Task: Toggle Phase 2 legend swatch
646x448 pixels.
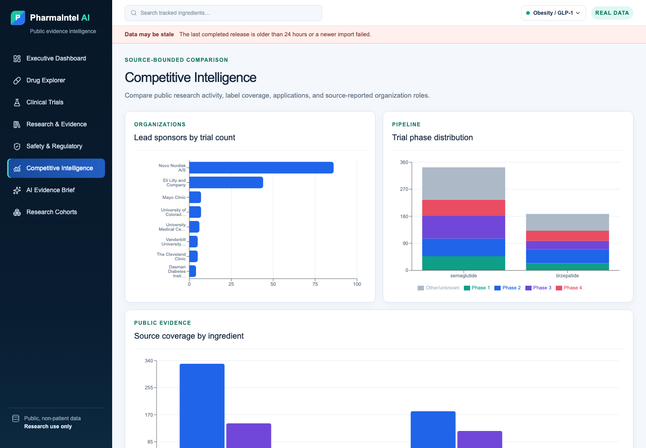Action: point(497,288)
